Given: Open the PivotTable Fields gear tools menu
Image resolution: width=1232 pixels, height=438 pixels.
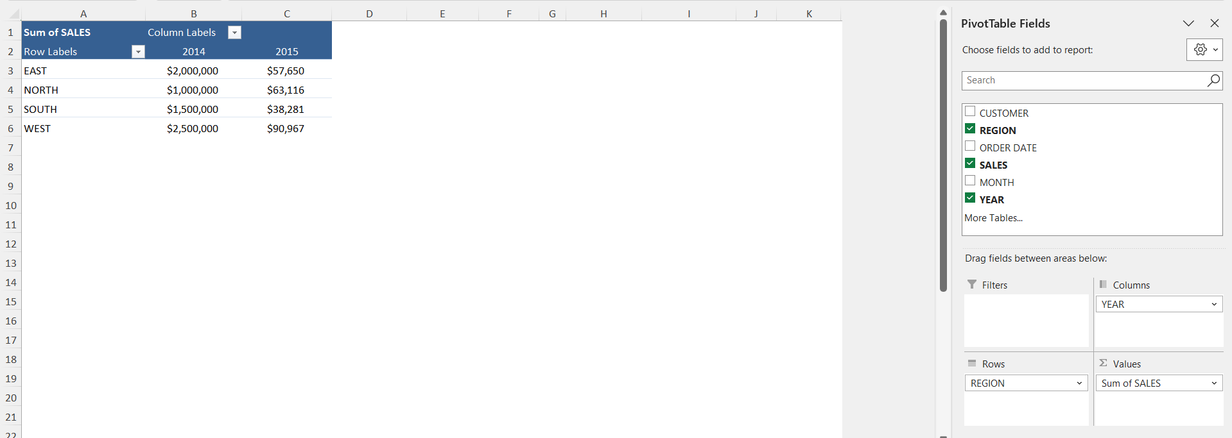Looking at the screenshot, I should click(1204, 50).
